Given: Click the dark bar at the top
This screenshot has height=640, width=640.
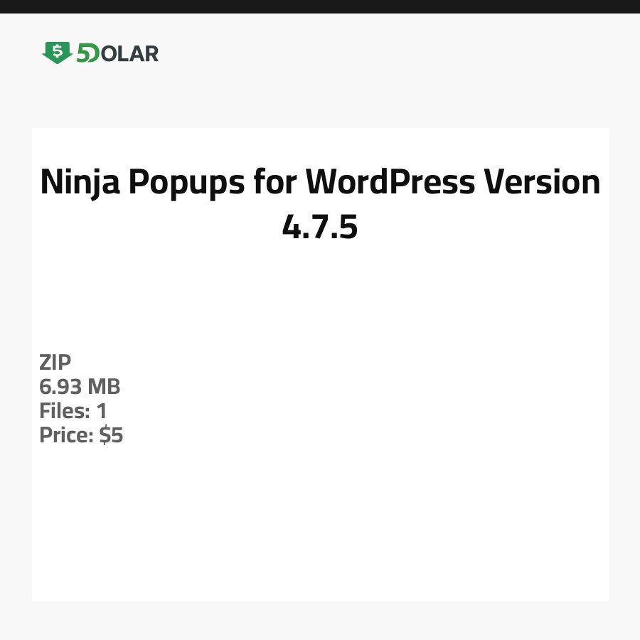Looking at the screenshot, I should 320,6.
